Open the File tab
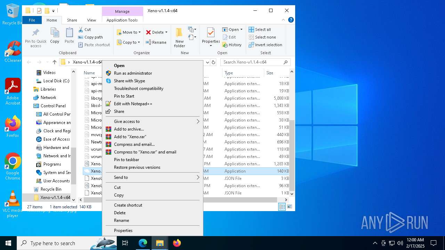Screen dimensions: 445x250 [32, 20]
